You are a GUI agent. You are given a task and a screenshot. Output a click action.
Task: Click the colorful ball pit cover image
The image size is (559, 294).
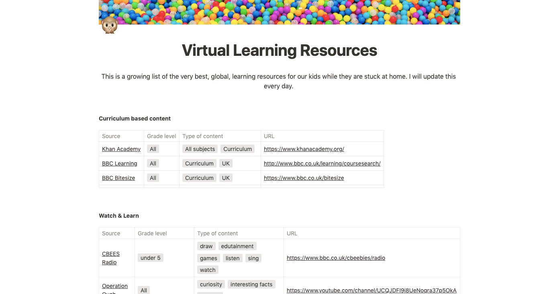pos(279,12)
